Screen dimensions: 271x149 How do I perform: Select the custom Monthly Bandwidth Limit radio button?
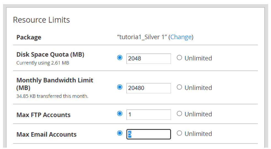(120, 87)
